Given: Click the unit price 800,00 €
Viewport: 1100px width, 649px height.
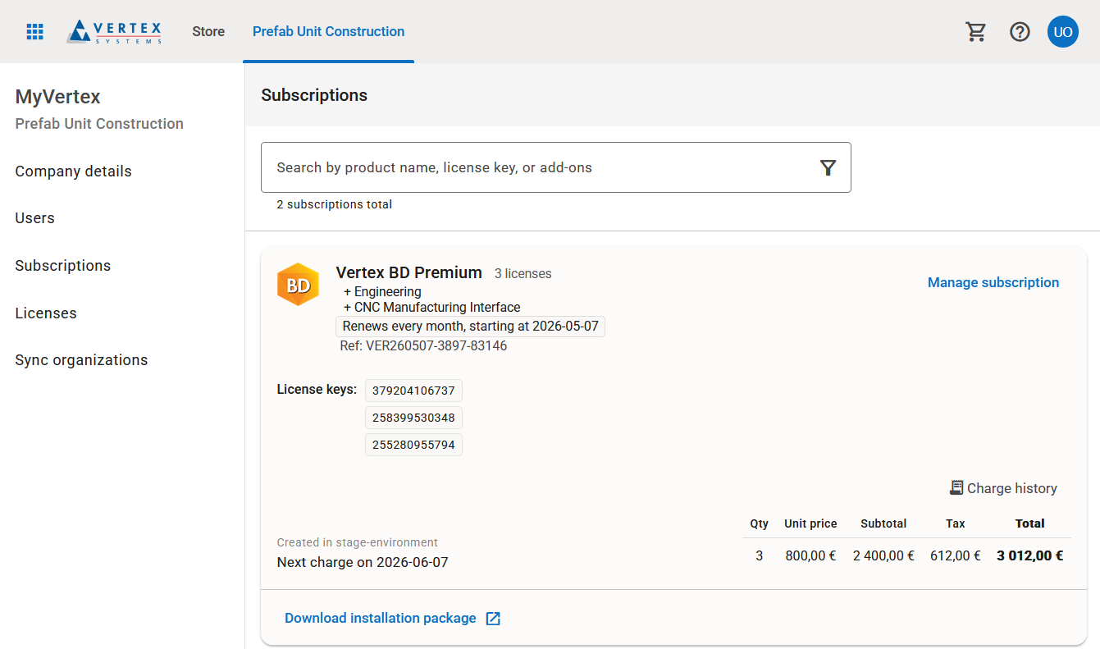Looking at the screenshot, I should pos(810,555).
